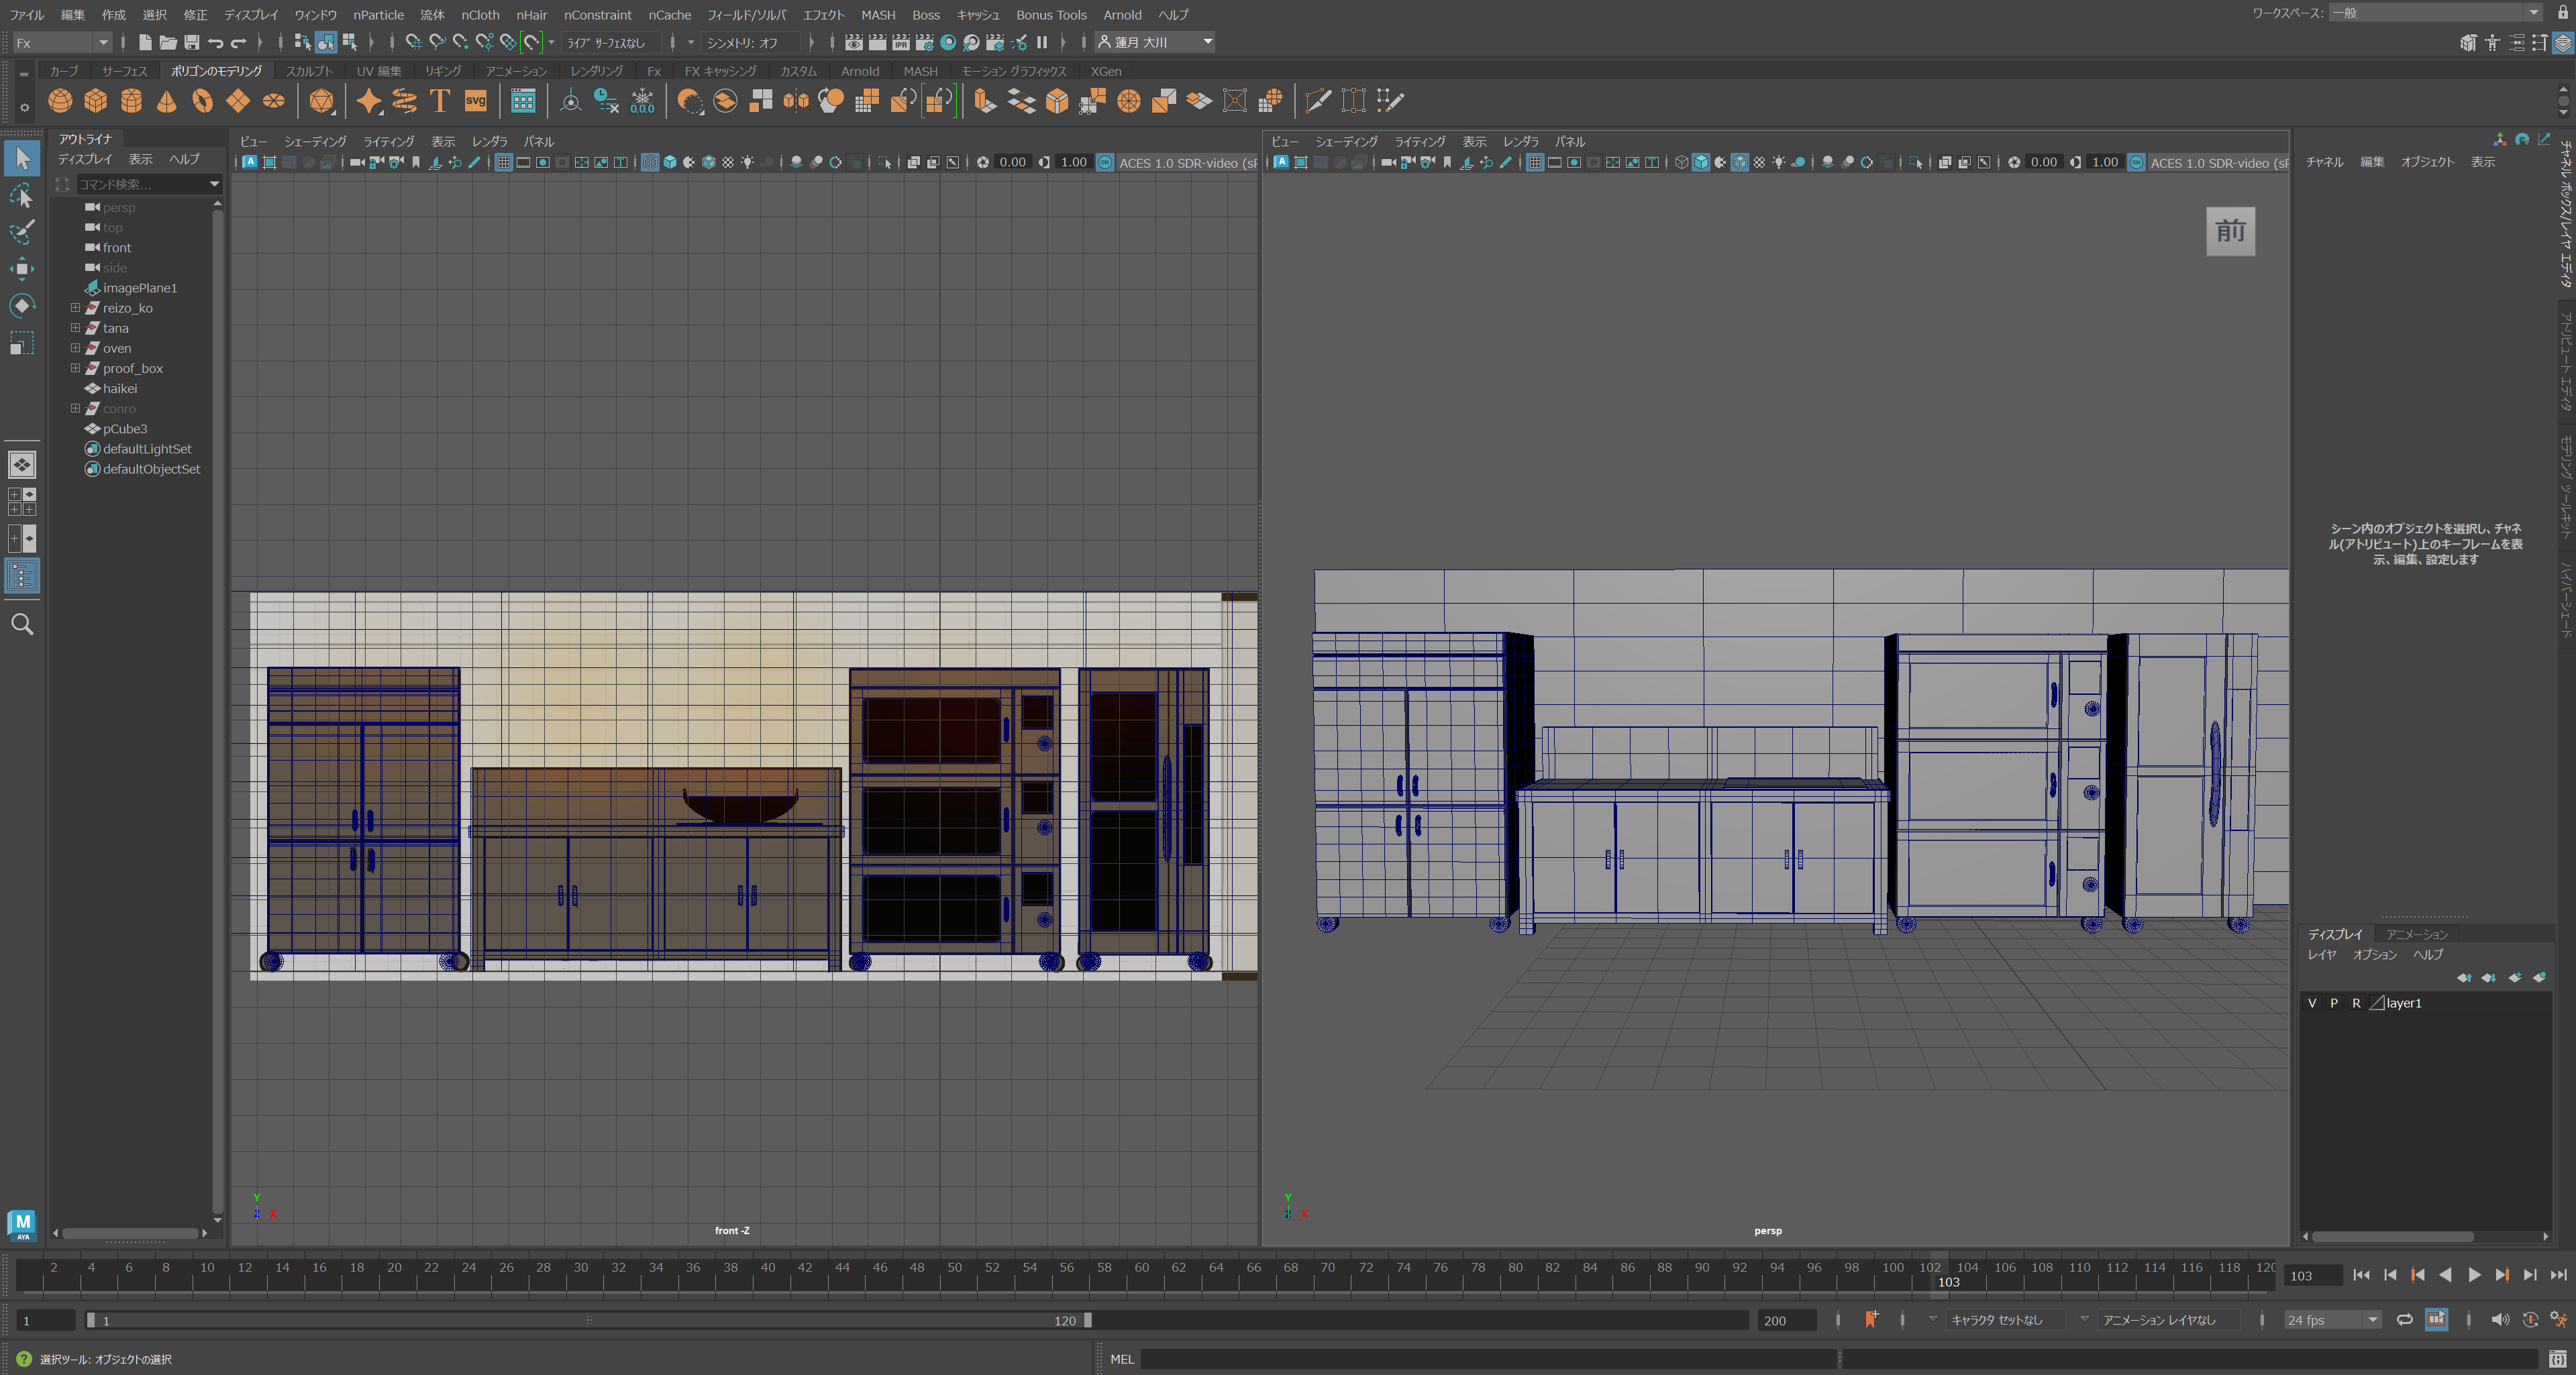Switch to the スカルプト shelf tab
Viewport: 2576px width, 1375px height.
tap(309, 71)
